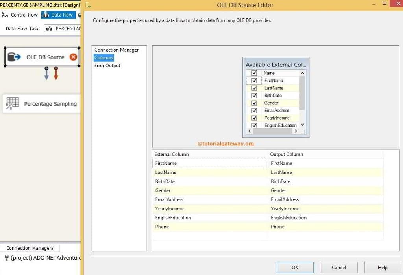Click the scroll left arrow in column list

tap(249, 131)
